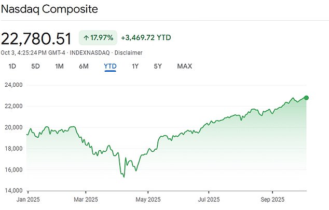Select the MAX time range

click(184, 66)
